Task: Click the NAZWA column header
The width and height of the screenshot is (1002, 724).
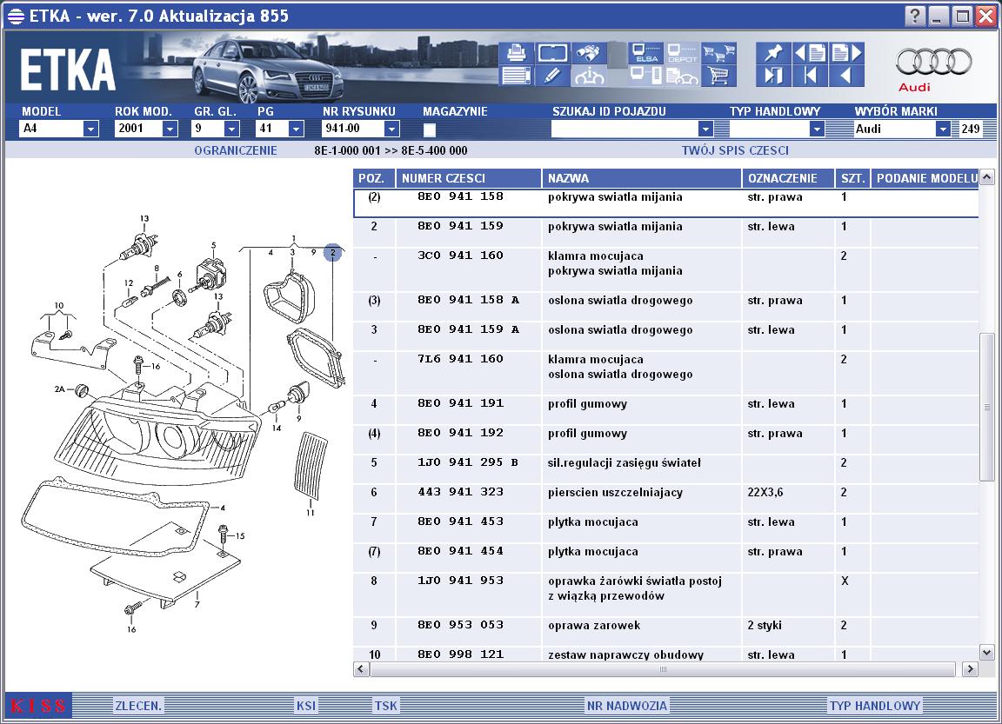Action: click(642, 178)
